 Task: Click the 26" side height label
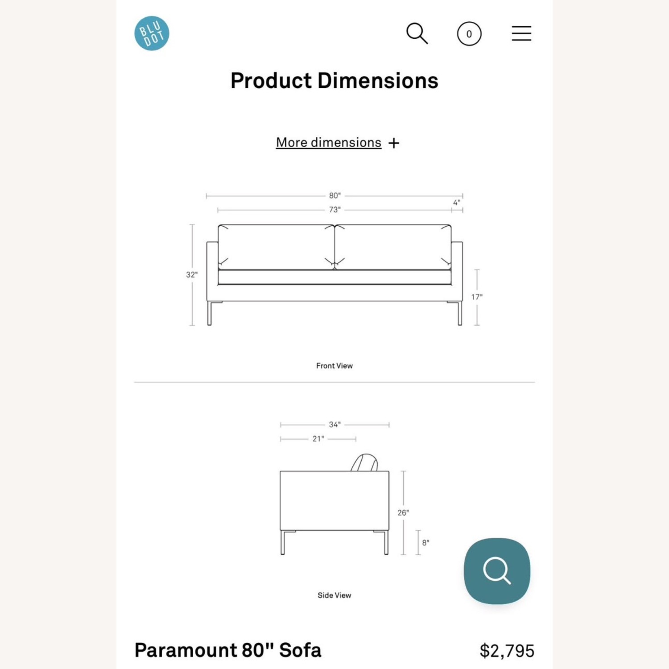coord(403,513)
